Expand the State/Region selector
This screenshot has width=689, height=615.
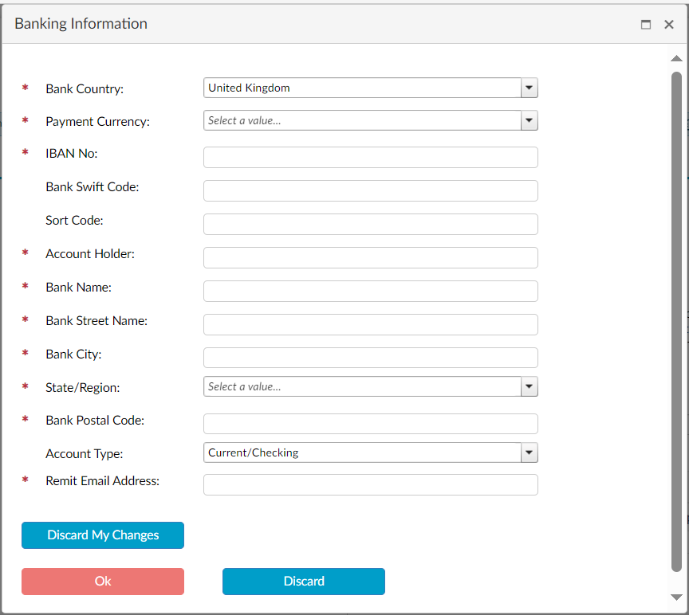tap(528, 386)
